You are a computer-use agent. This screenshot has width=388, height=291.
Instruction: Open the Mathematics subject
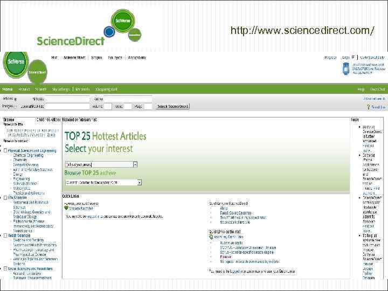tap(22, 188)
